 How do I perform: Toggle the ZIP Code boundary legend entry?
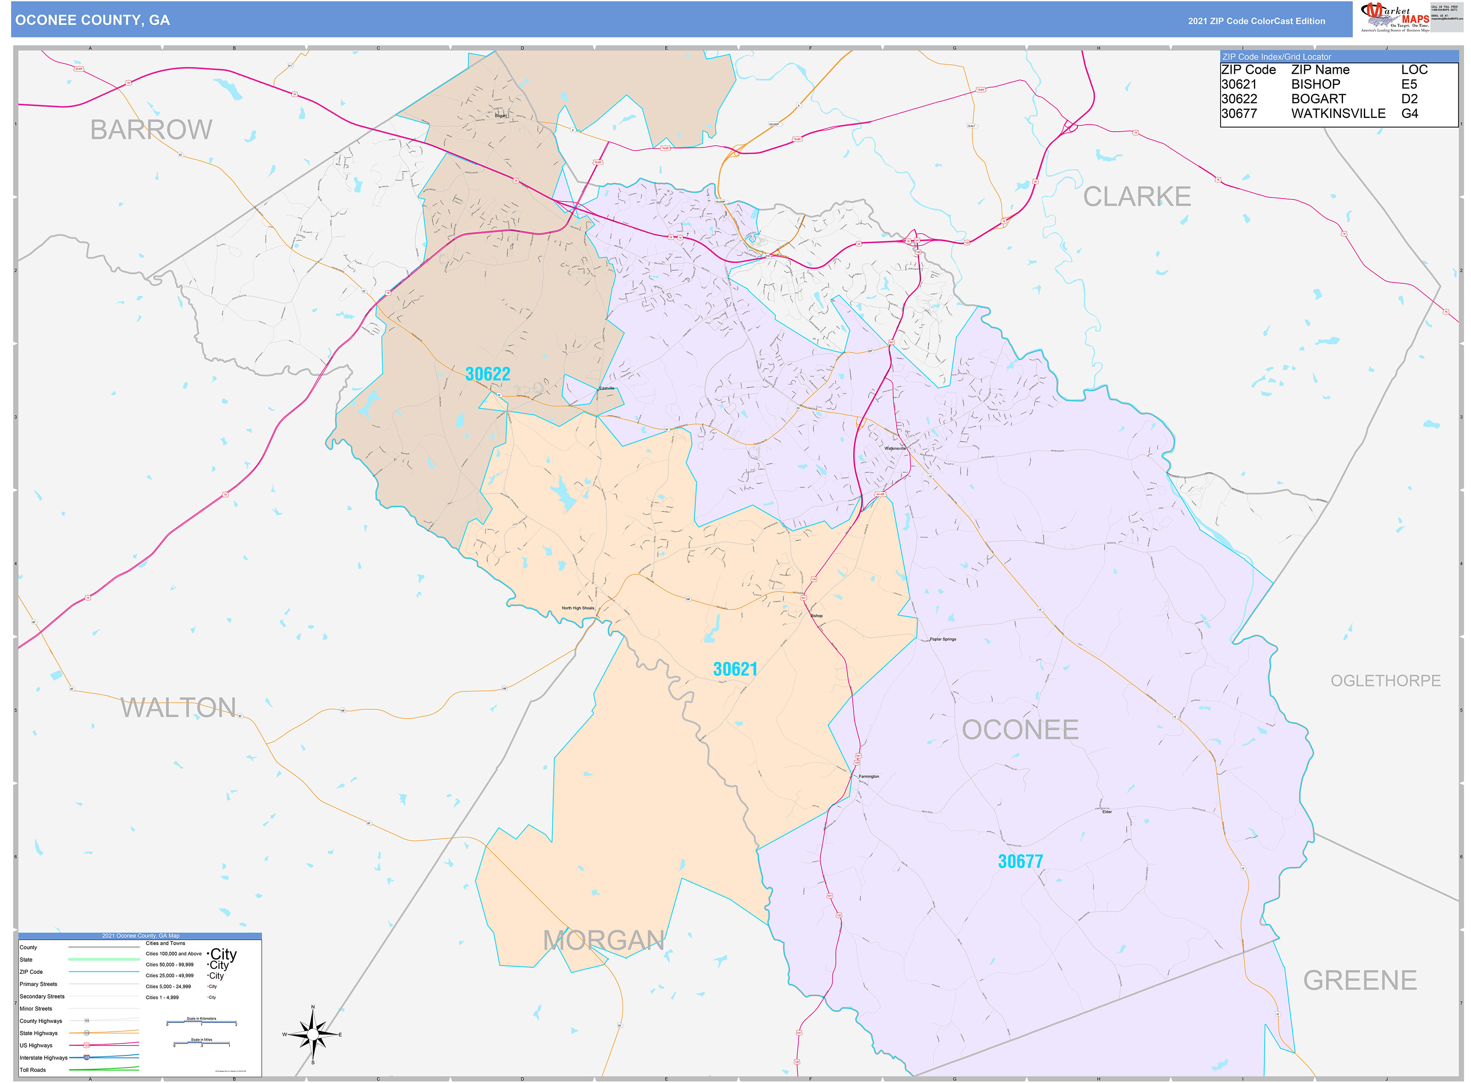pos(104,971)
